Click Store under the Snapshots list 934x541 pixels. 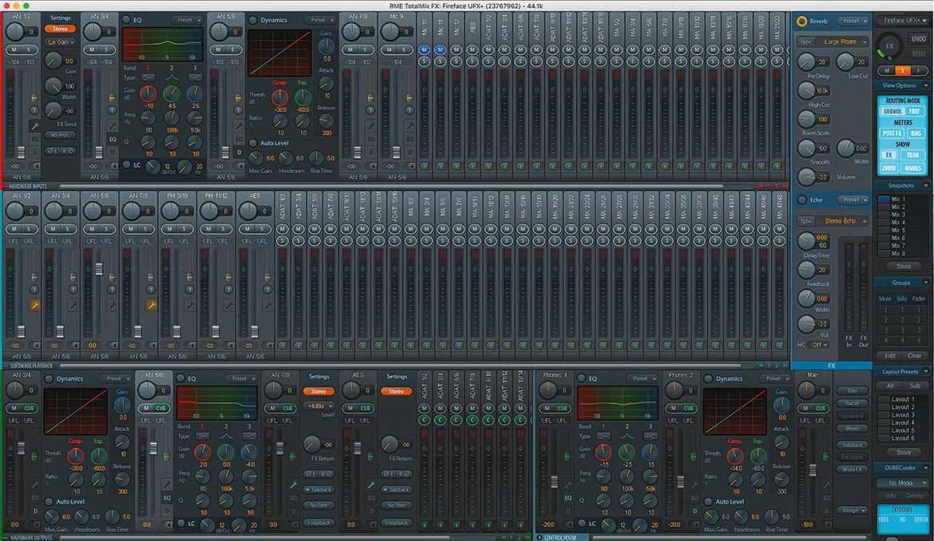(x=904, y=266)
